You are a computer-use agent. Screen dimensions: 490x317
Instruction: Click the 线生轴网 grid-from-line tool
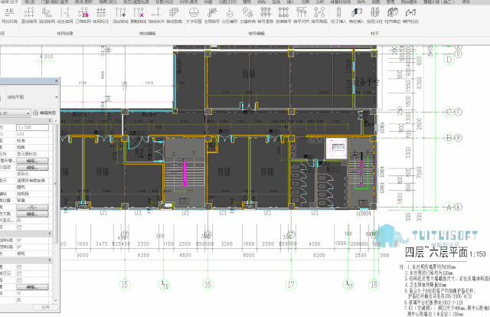(x=65, y=15)
